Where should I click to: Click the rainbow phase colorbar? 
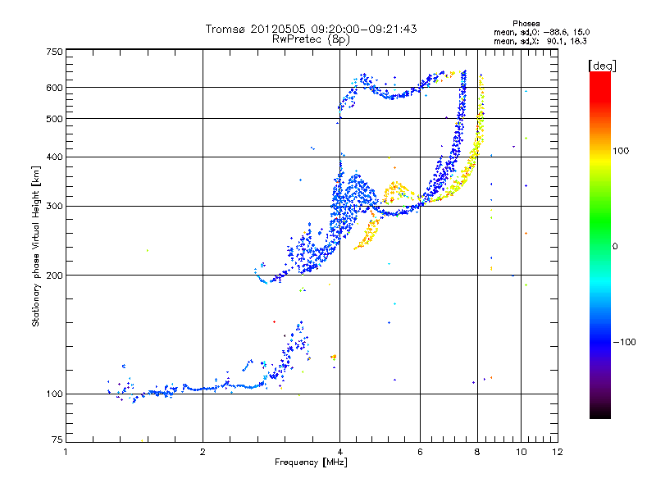click(600, 245)
